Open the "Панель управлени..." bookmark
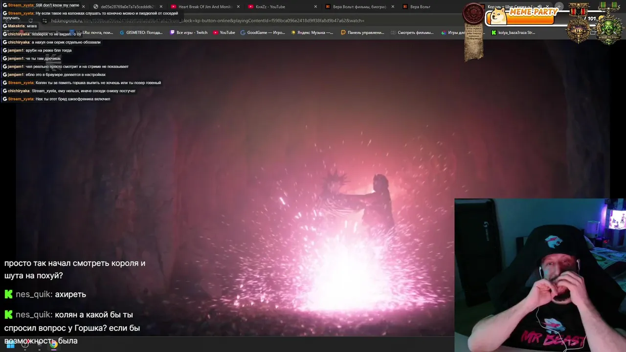The width and height of the screenshot is (626, 352). pos(362,33)
